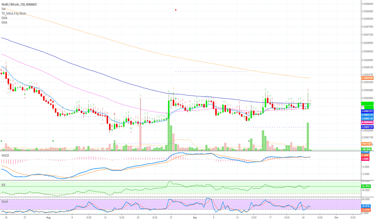Click the Stoch value tag 38.9732

366,206
